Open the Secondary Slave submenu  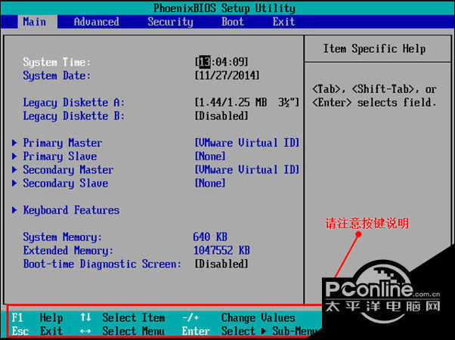point(65,183)
